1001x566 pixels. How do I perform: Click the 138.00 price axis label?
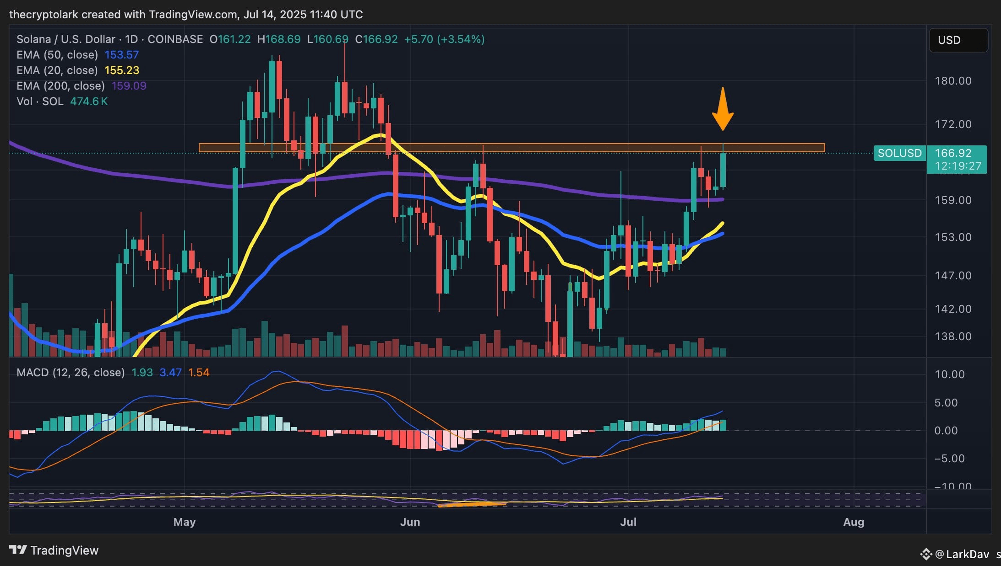[x=953, y=336]
